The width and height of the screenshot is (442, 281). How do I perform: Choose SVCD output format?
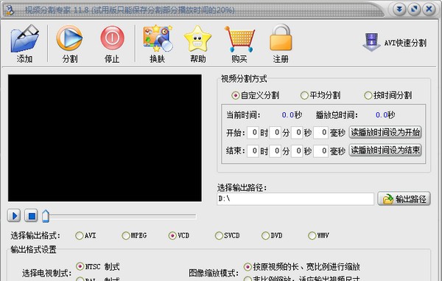coord(227,235)
